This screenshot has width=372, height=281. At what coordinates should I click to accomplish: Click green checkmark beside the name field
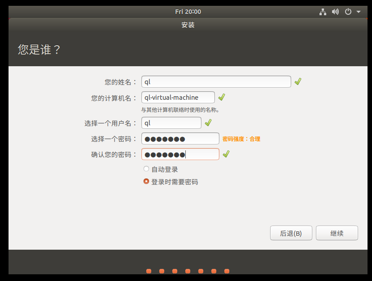(298, 81)
